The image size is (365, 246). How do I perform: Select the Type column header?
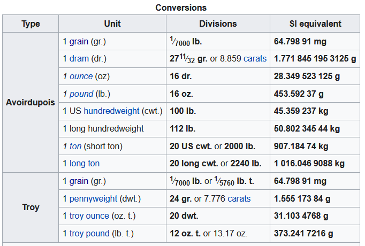[x=31, y=24]
